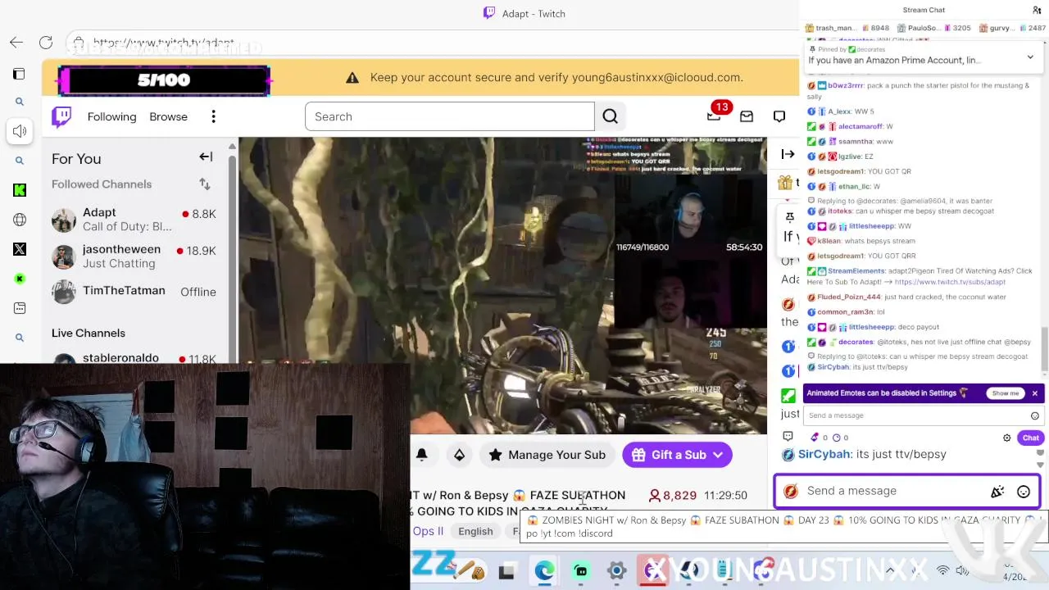Open the celebration party popper icon
This screenshot has width=1049, height=590.
click(x=997, y=492)
